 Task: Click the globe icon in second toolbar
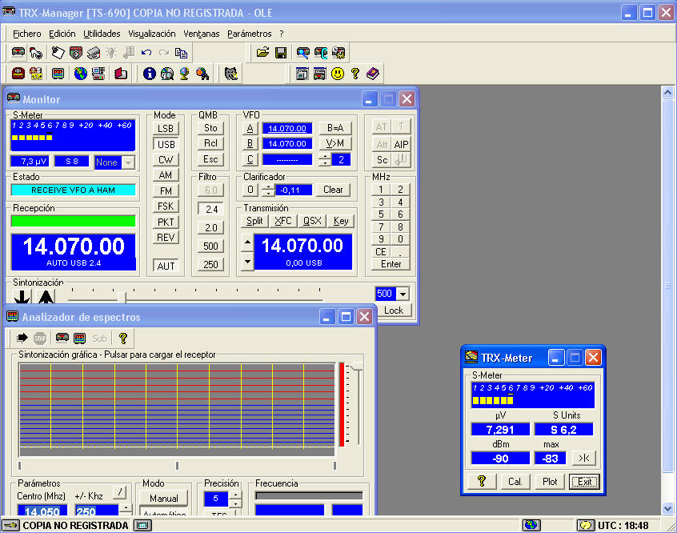80,74
